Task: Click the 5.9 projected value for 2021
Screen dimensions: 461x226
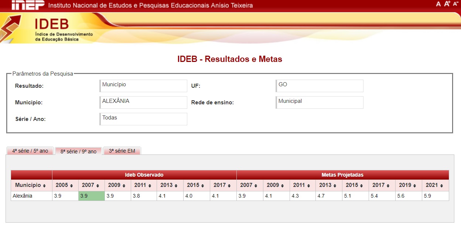Action: pyautogui.click(x=436, y=196)
